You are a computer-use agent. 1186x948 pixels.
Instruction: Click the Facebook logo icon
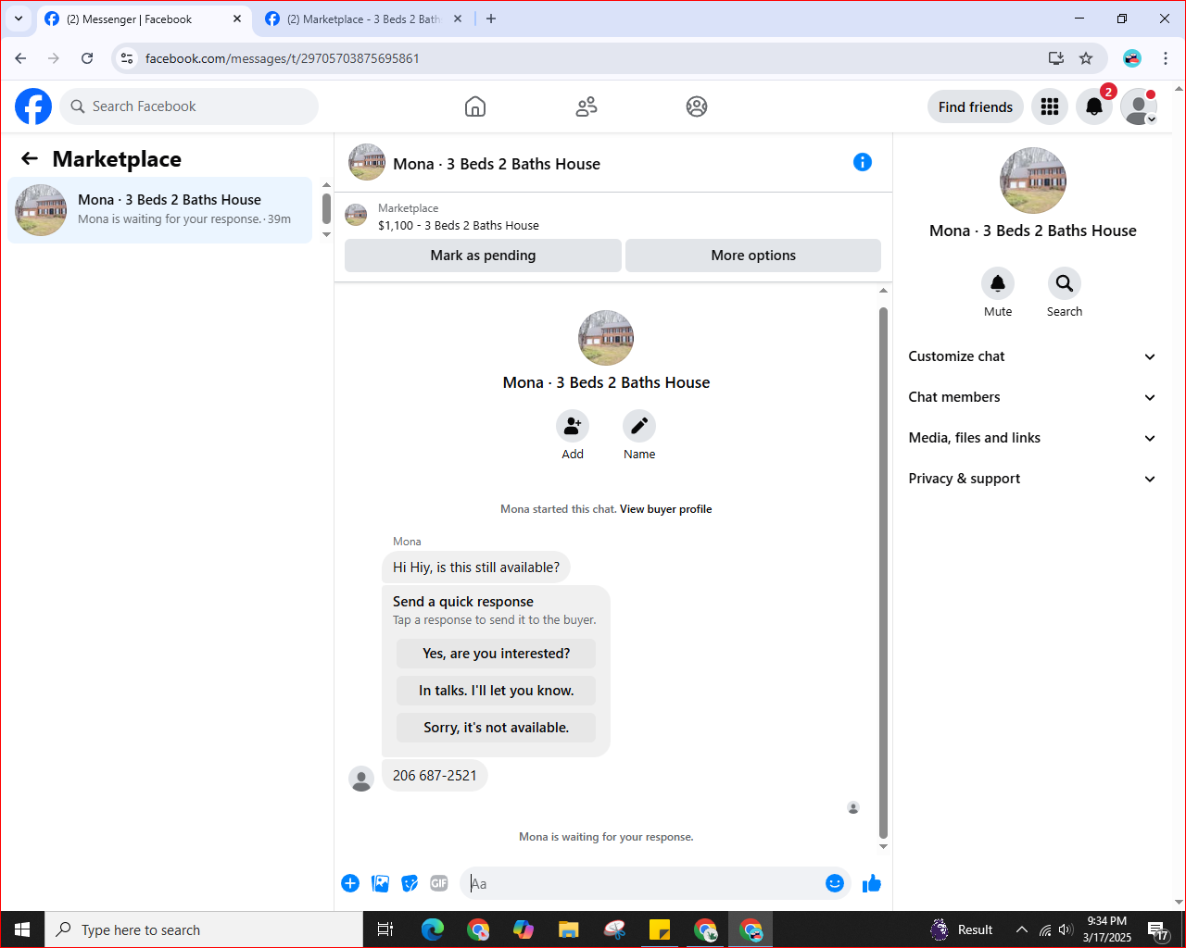coord(33,106)
